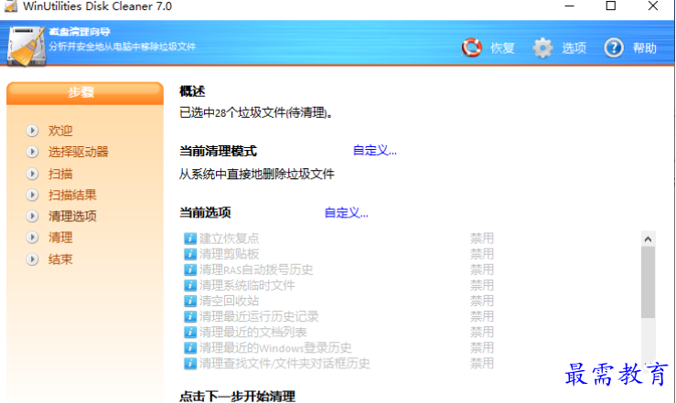Open the 自定义 link for 当前选项
676x403 pixels.
click(x=346, y=213)
